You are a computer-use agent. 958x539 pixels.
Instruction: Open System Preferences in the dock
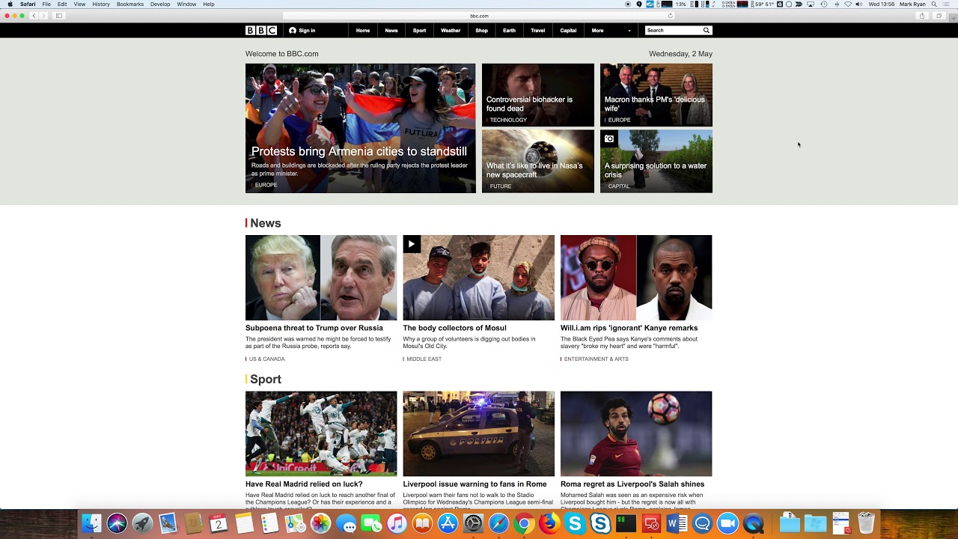473,523
